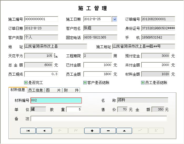Click the 未付金额 input field
The height and width of the screenshot is (144, 184).
156,65
